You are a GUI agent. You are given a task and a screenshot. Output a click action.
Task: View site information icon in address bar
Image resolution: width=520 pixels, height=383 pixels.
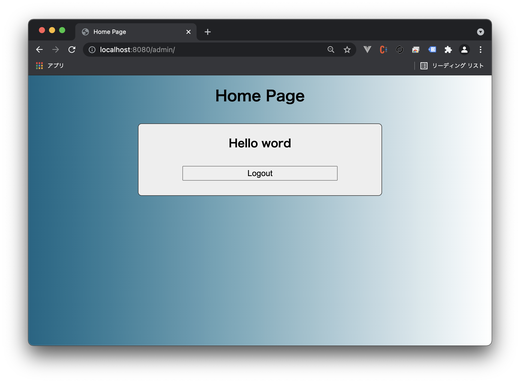92,50
